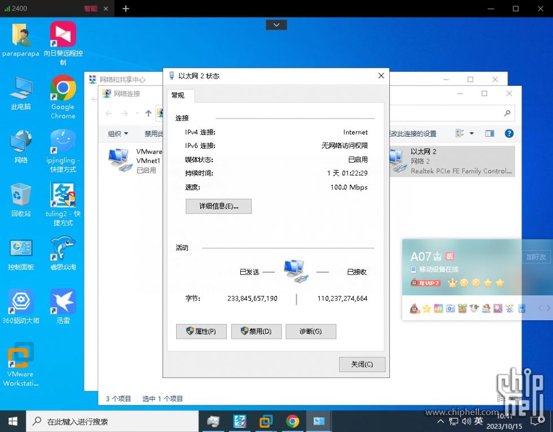Click the network icon in system tray
Screen dimensions: 553x432
pos(454,421)
